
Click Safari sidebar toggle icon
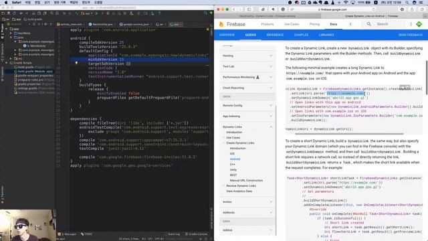tap(249, 9)
